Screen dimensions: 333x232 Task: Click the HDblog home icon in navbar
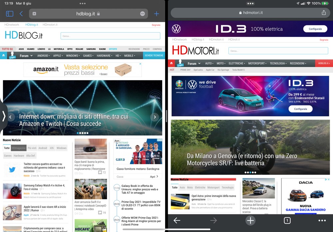(4, 56)
